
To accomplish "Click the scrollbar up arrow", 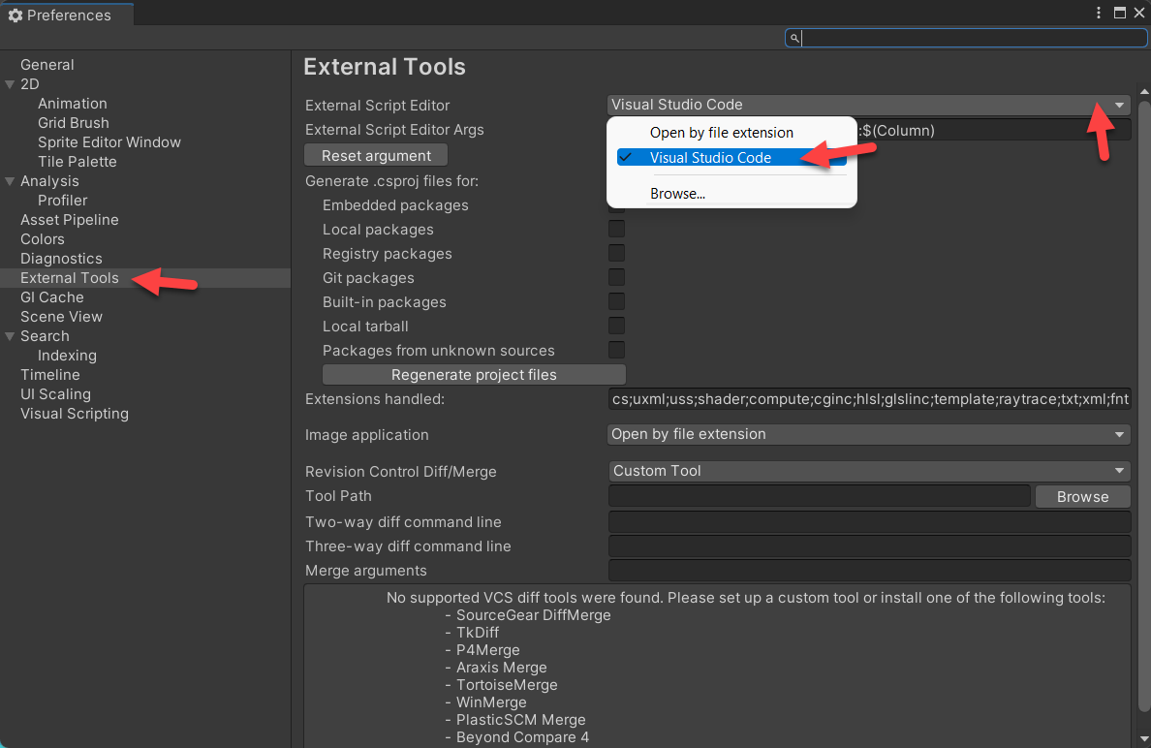I will [1143, 92].
